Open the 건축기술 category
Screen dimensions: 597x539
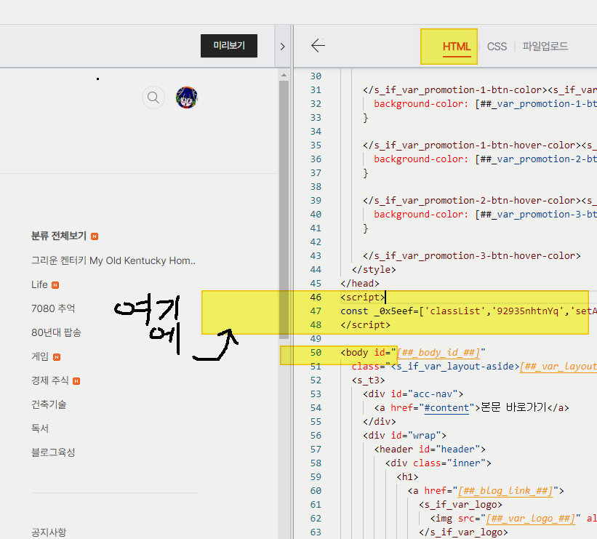click(x=49, y=404)
